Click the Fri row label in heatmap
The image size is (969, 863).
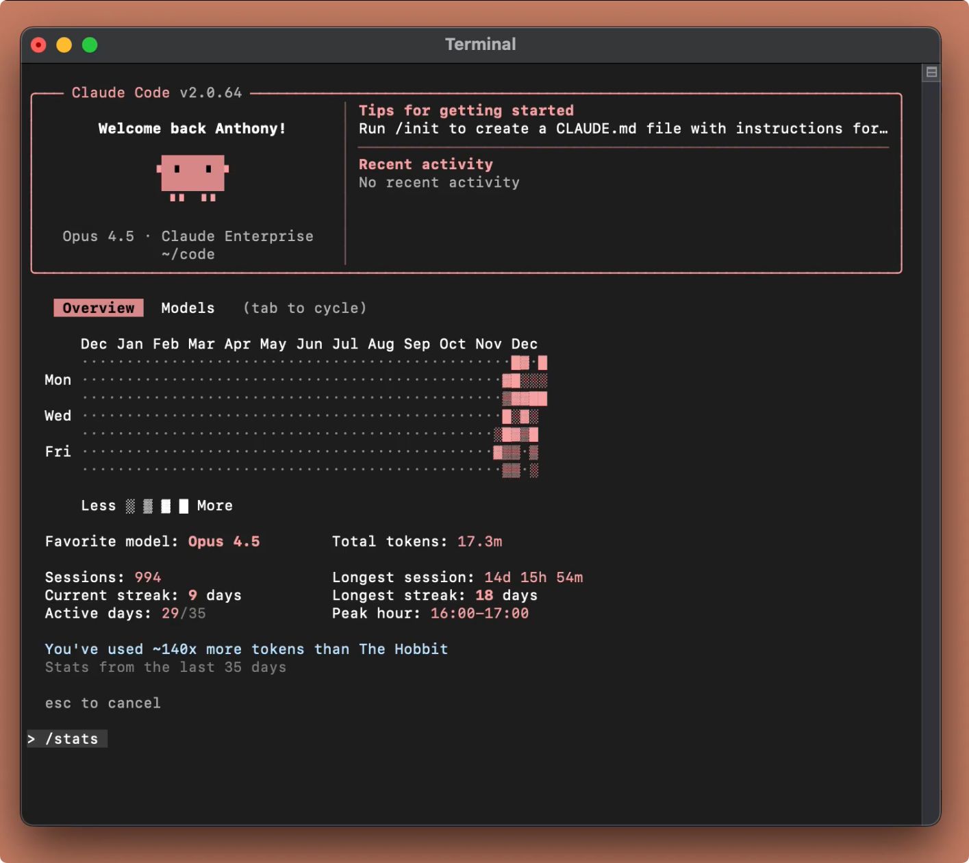tap(58, 451)
